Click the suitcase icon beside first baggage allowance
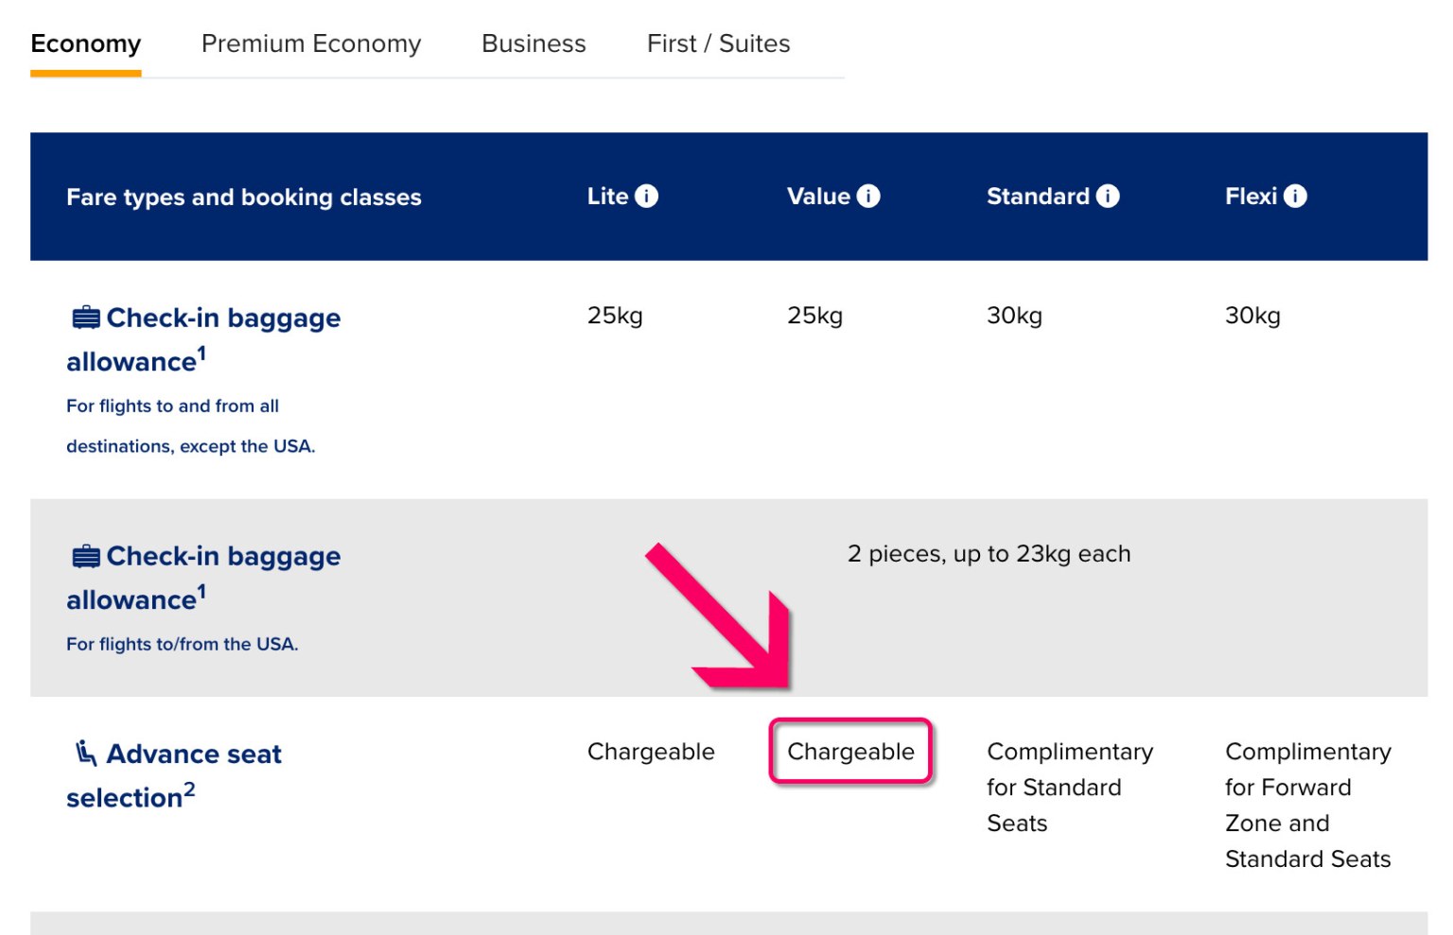Image resolution: width=1453 pixels, height=935 pixels. pyautogui.click(x=85, y=318)
